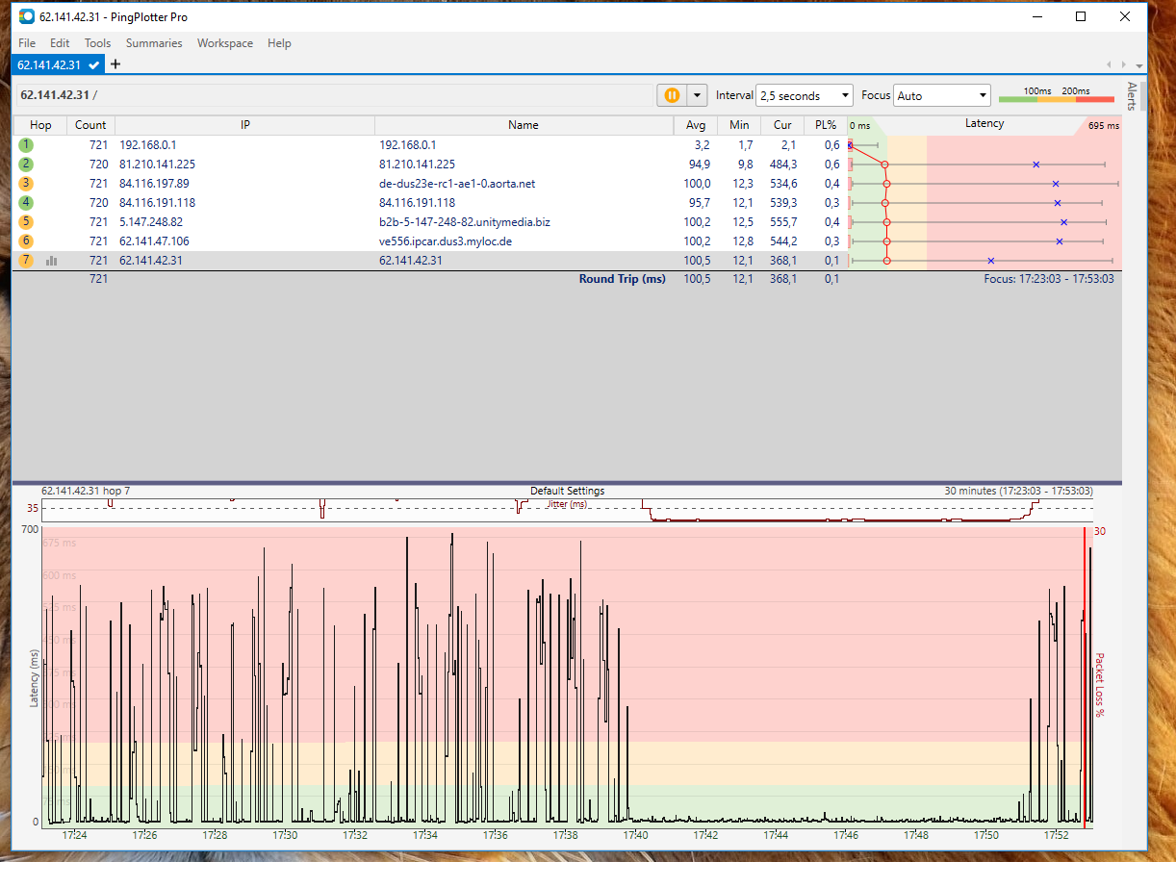Click the Round Trip (ms) summary label

click(x=622, y=279)
